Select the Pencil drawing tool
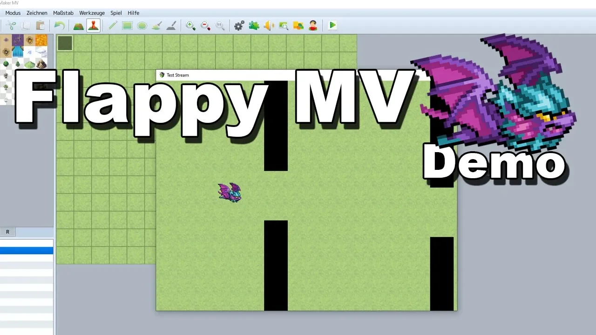Image resolution: width=596 pixels, height=335 pixels. pyautogui.click(x=113, y=26)
